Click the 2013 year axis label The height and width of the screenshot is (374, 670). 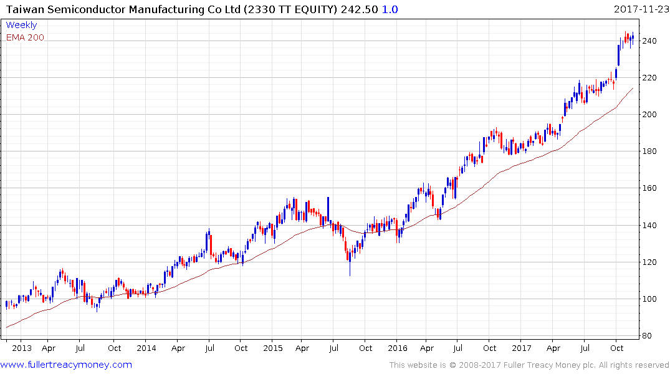pyautogui.click(x=22, y=348)
